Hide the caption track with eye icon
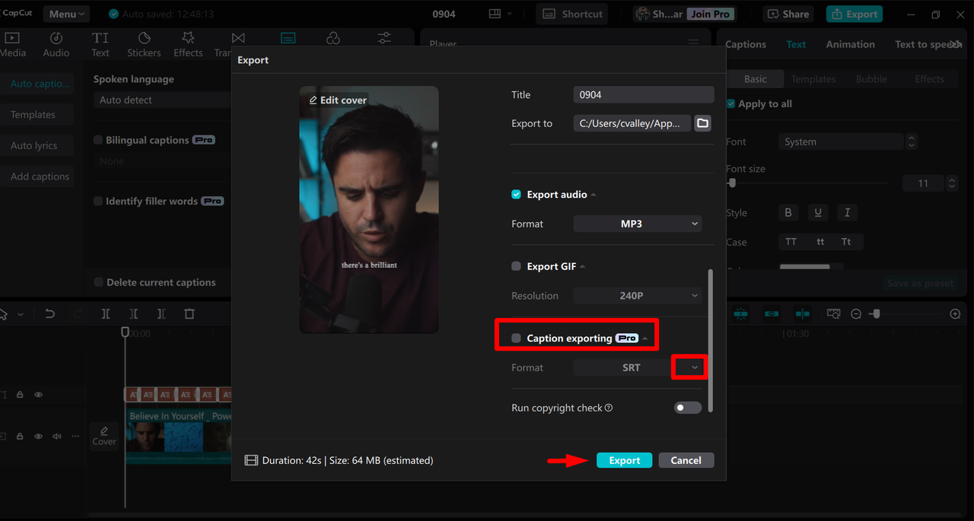Image resolution: width=974 pixels, height=521 pixels. [38, 395]
